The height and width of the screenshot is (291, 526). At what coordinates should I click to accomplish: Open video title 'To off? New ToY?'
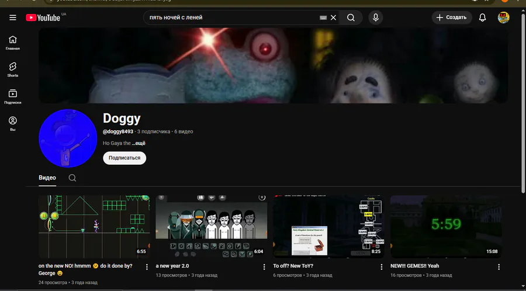point(293,266)
